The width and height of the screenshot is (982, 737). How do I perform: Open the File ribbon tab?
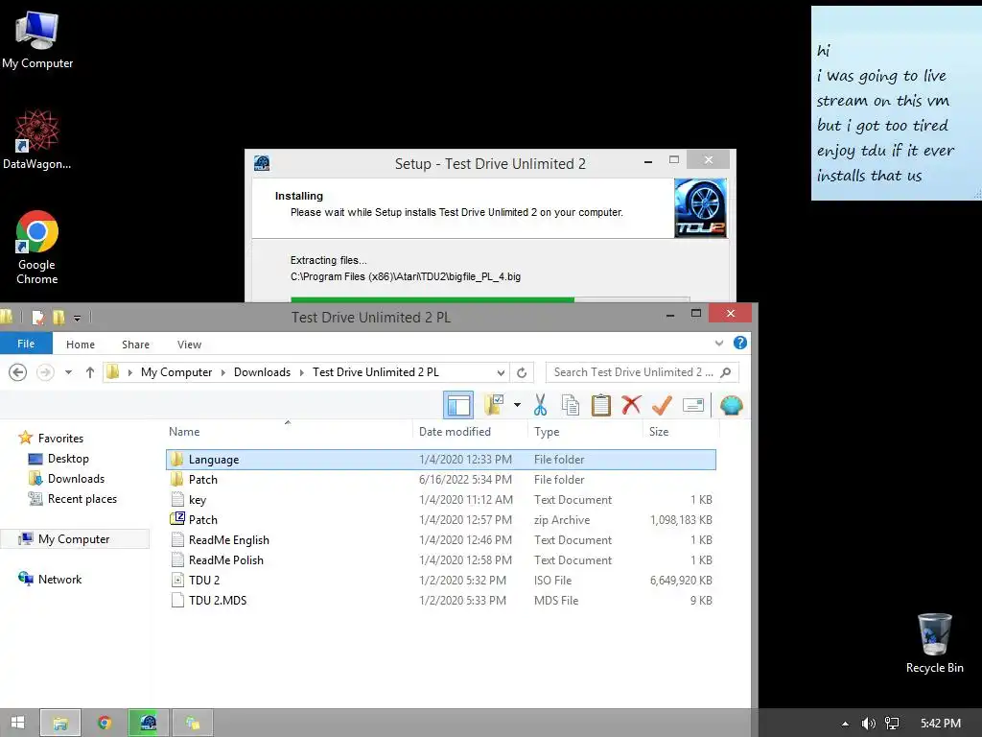(26, 345)
